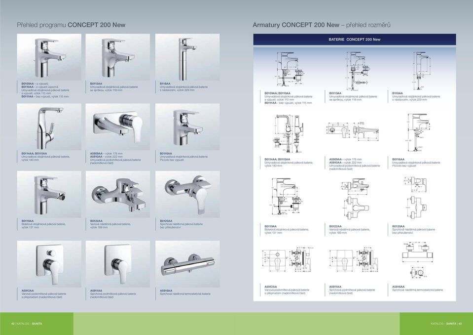Select the B0122AA caption under dimension drawing
The width and height of the screenshot is (473, 335).
coord(350,229)
